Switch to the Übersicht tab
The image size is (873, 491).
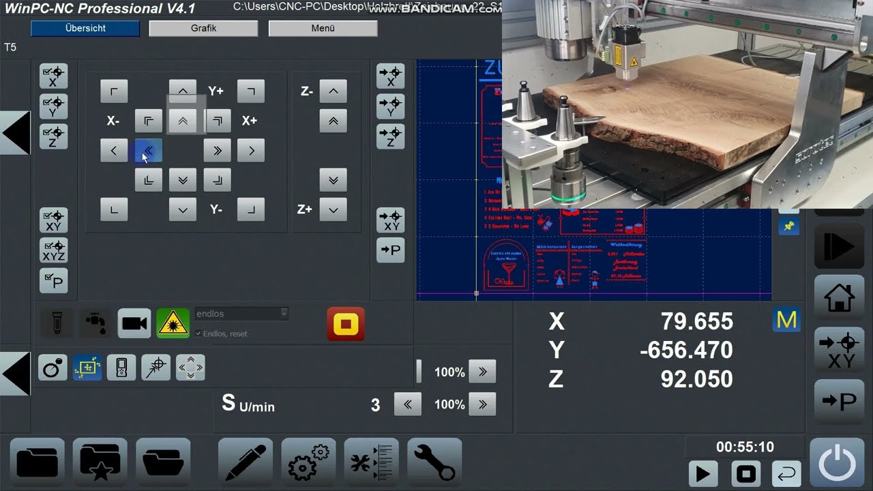[85, 28]
